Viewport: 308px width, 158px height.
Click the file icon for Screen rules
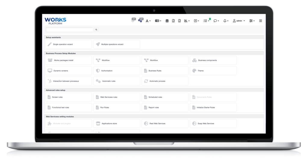49,97
